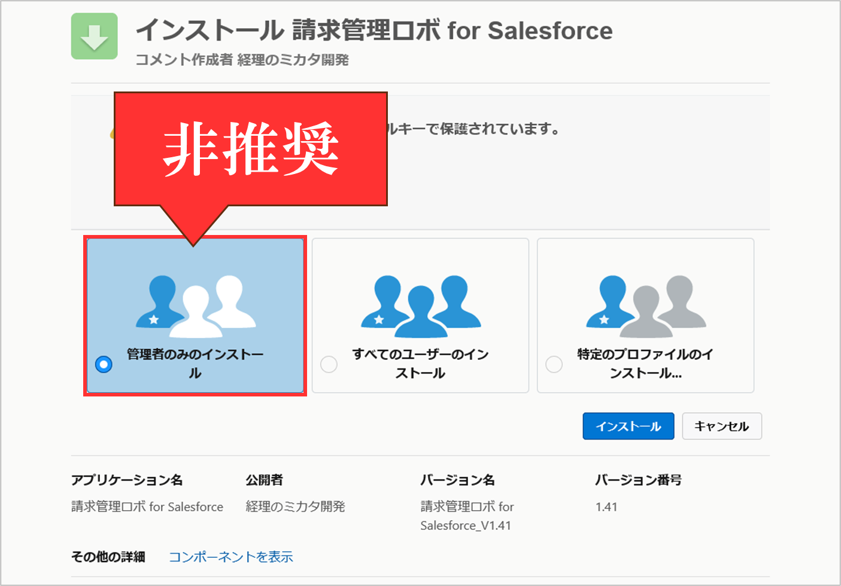Click the red 非推奨 callout banner
The height and width of the screenshot is (586, 841).
click(250, 149)
